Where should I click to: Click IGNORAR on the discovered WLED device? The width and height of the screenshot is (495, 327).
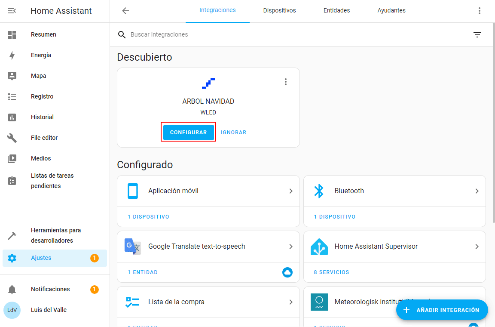point(234,132)
